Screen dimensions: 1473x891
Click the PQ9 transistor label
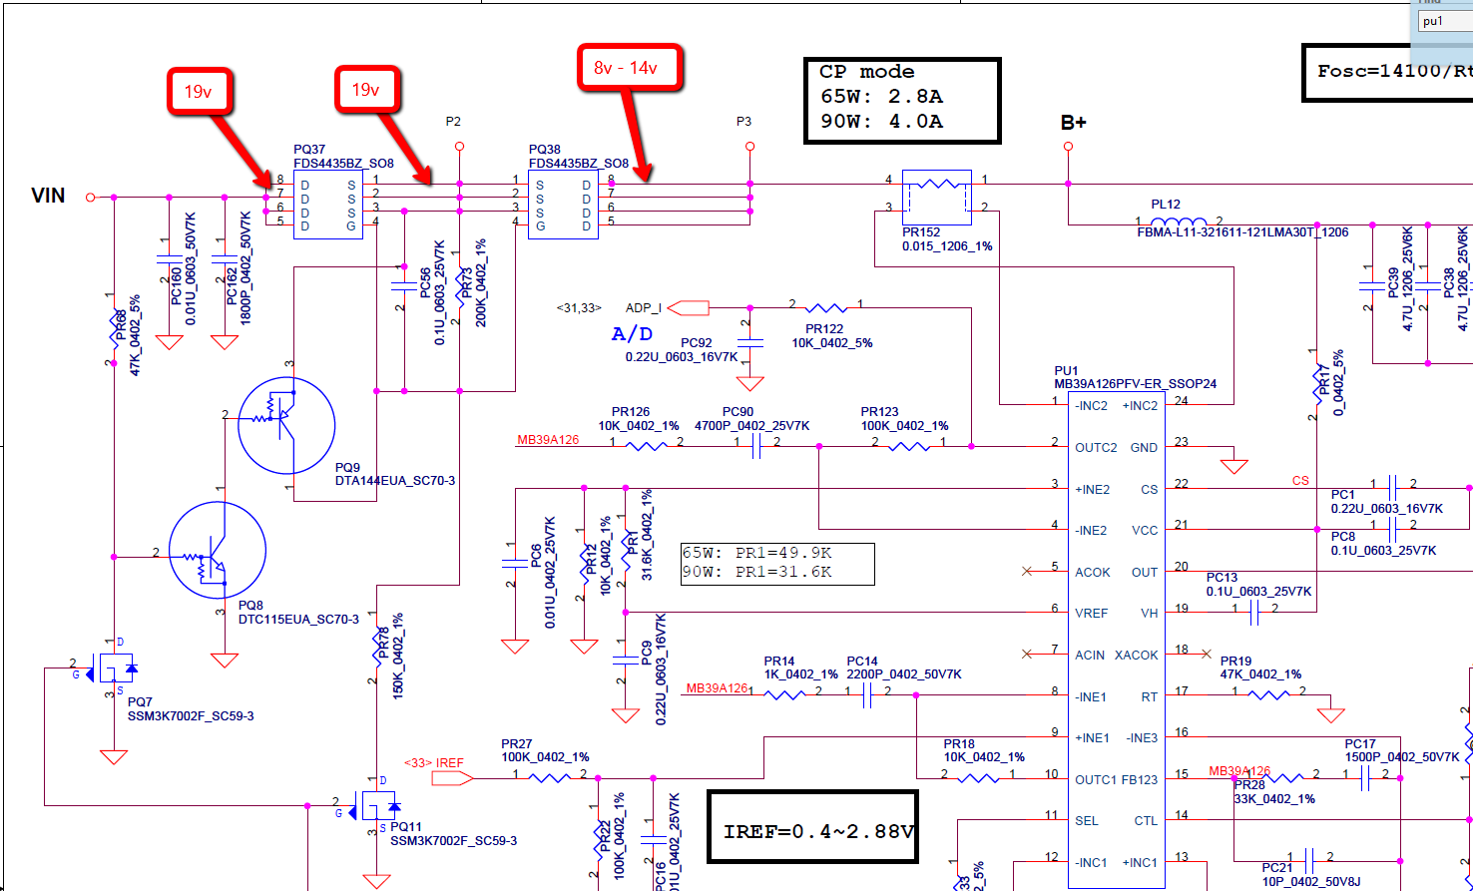tap(347, 468)
